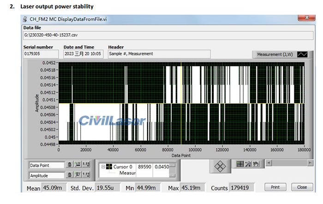Click the Serial number field
This screenshot has width=323, height=204.
(x=41, y=54)
